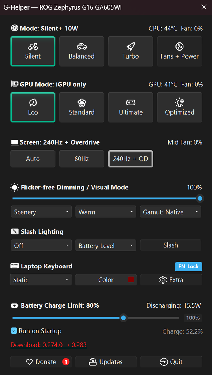Viewport: 212px width, 375px height.
Task: Switch GPU mode to Standard
Action: (x=82, y=107)
